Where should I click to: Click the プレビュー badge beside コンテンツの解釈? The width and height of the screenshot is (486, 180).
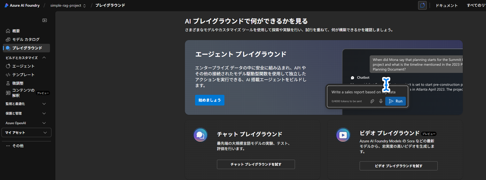[43, 93]
